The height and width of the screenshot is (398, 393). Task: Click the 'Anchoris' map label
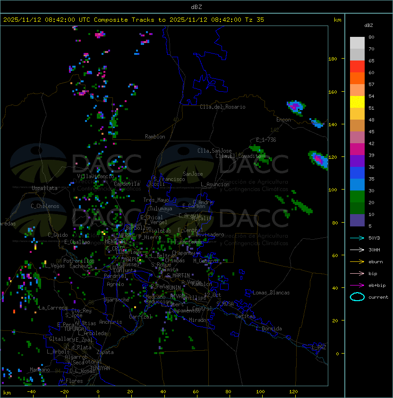(111, 322)
